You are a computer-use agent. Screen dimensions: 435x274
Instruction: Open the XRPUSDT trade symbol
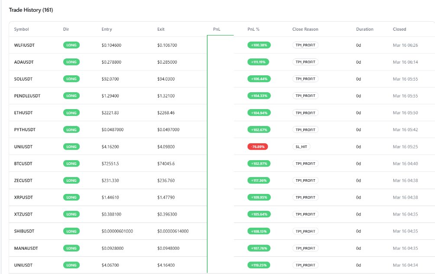tap(23, 197)
